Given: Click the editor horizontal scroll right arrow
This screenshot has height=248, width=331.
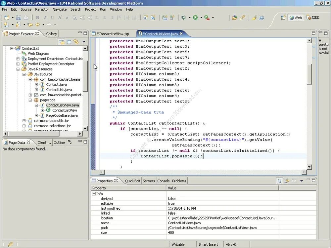Looking at the screenshot, I should (304, 172).
